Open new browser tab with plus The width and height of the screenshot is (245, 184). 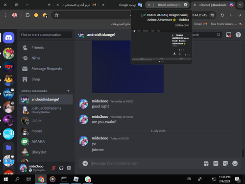tap(49, 5)
